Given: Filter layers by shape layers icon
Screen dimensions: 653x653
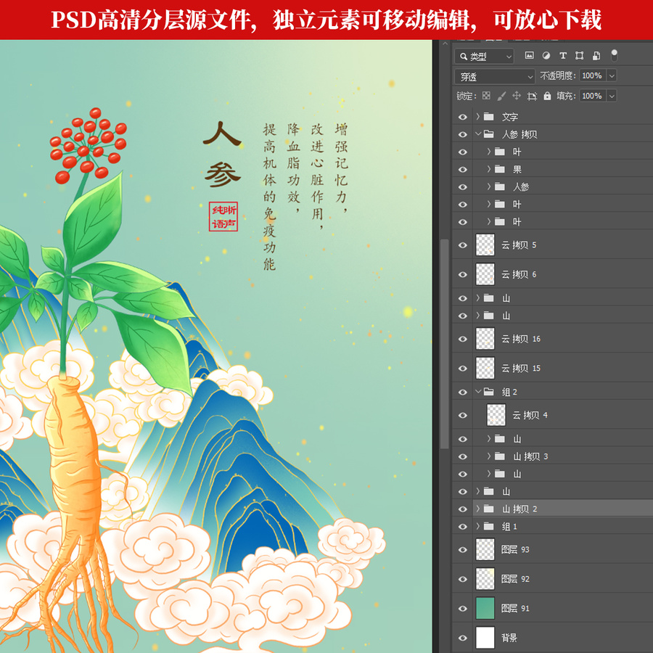Looking at the screenshot, I should [579, 55].
